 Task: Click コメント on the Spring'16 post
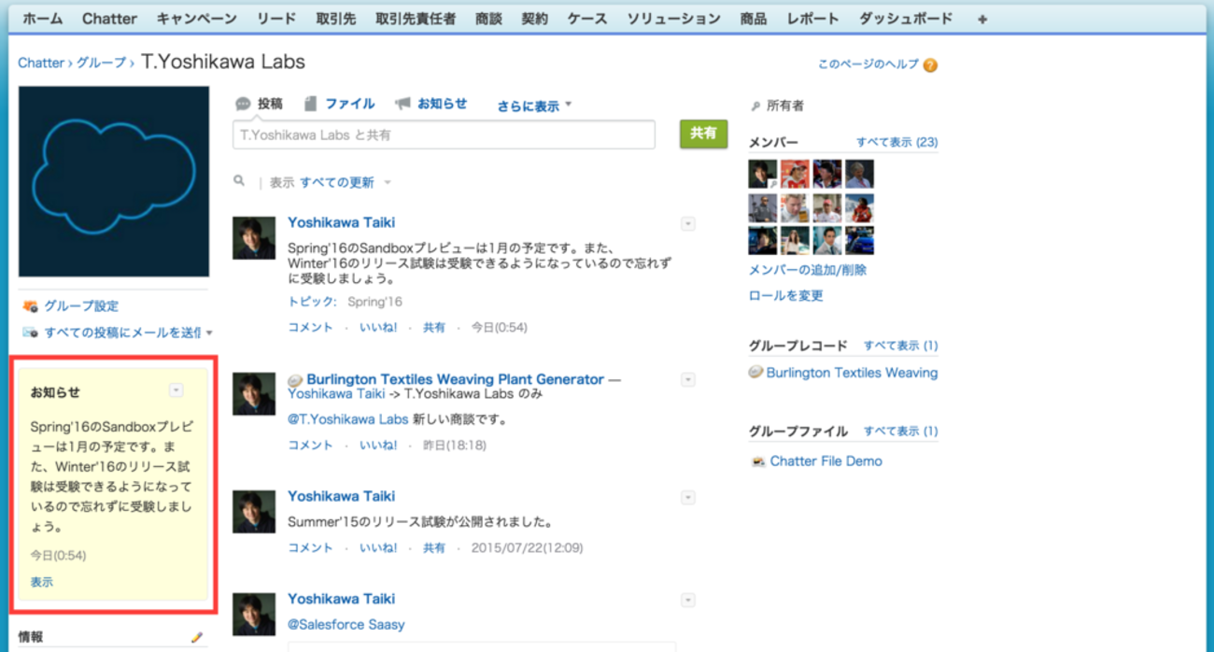[x=310, y=328]
